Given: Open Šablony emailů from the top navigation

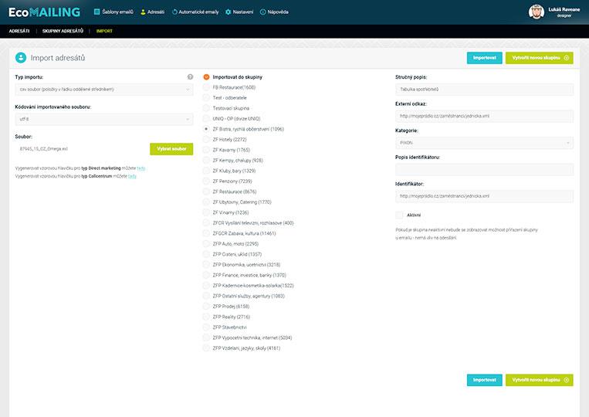Looking at the screenshot, I should [x=115, y=12].
